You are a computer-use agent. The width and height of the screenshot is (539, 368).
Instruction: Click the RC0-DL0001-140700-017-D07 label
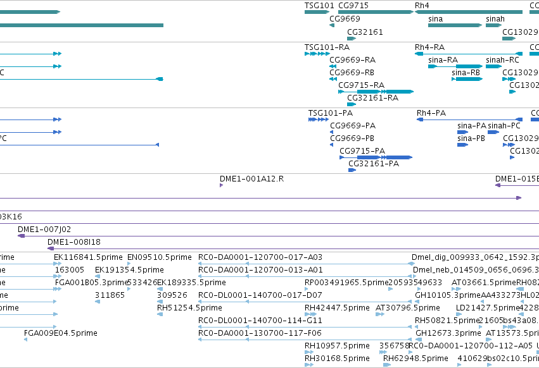click(260, 295)
